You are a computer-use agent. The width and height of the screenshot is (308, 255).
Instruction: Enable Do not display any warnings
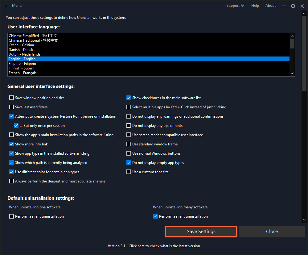[x=129, y=116]
